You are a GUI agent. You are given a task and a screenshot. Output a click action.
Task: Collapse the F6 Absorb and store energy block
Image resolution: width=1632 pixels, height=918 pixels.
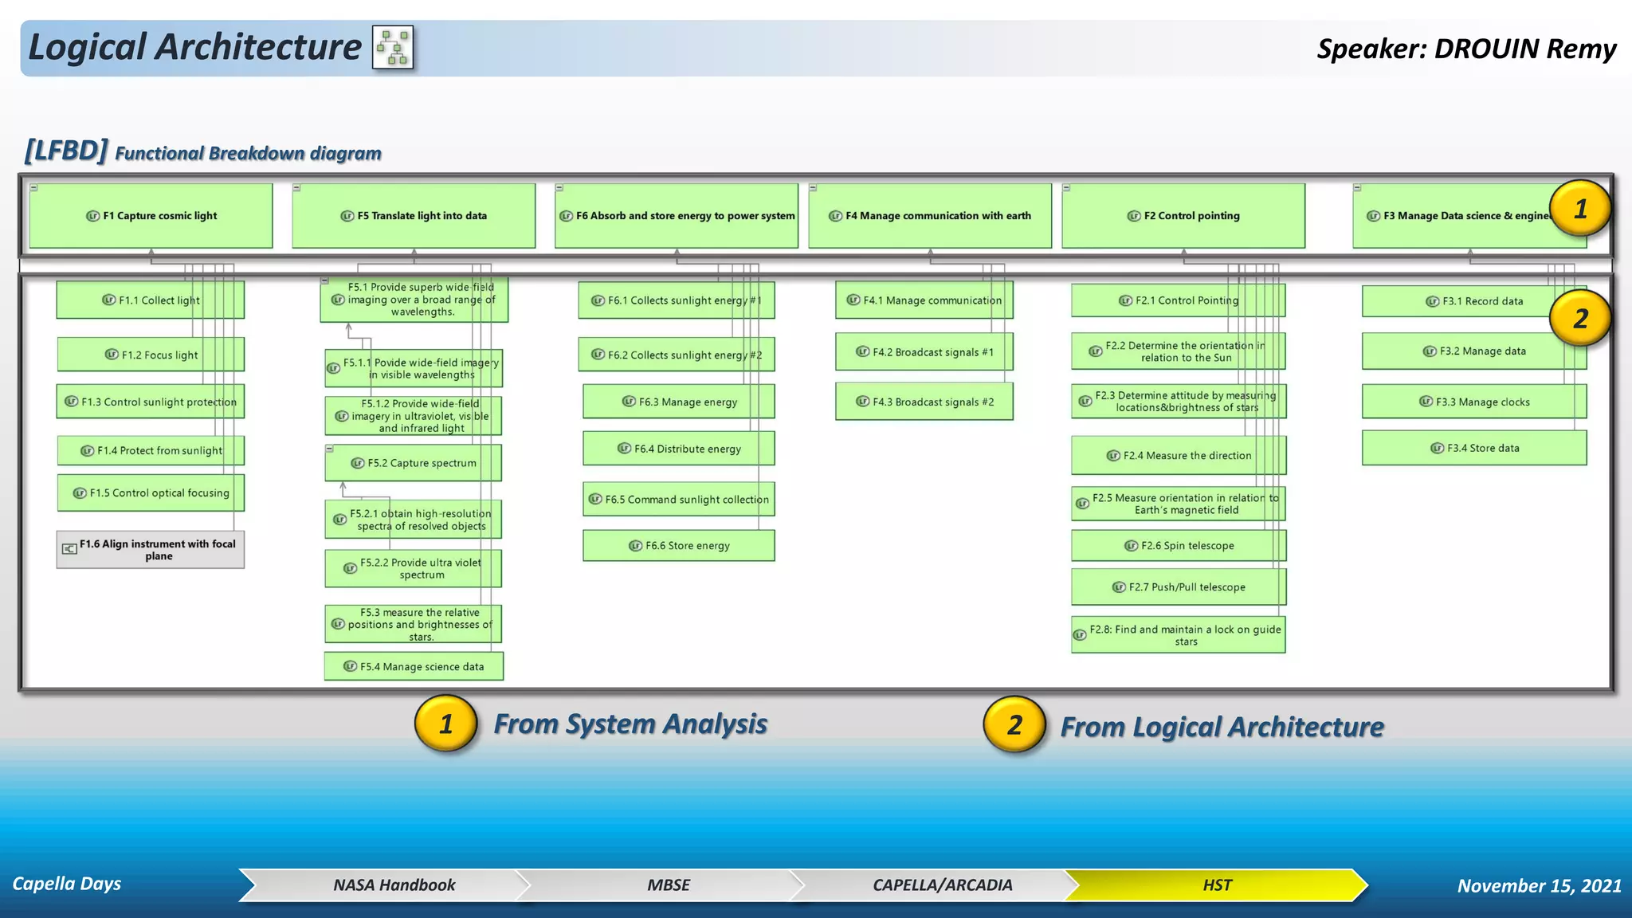click(559, 188)
